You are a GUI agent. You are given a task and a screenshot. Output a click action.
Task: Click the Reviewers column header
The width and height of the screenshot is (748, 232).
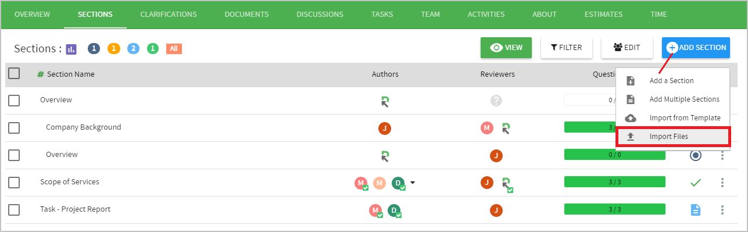(498, 74)
